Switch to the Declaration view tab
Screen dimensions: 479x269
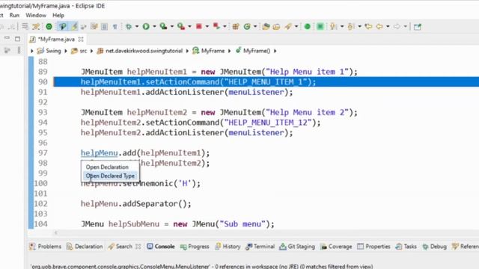coord(85,247)
